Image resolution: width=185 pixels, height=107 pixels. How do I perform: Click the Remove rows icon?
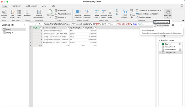(104, 12)
